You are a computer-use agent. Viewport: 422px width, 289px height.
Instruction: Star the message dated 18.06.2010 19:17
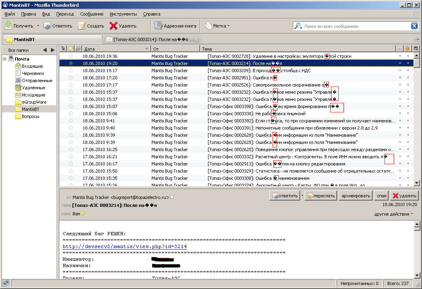pyautogui.click(x=71, y=70)
